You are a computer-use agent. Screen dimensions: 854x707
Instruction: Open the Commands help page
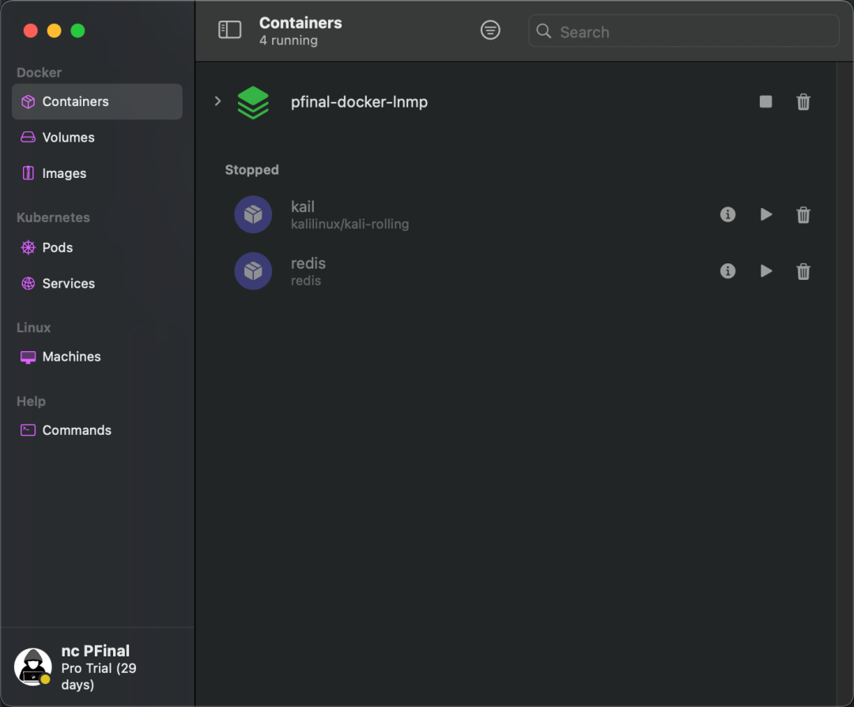[x=97, y=430]
